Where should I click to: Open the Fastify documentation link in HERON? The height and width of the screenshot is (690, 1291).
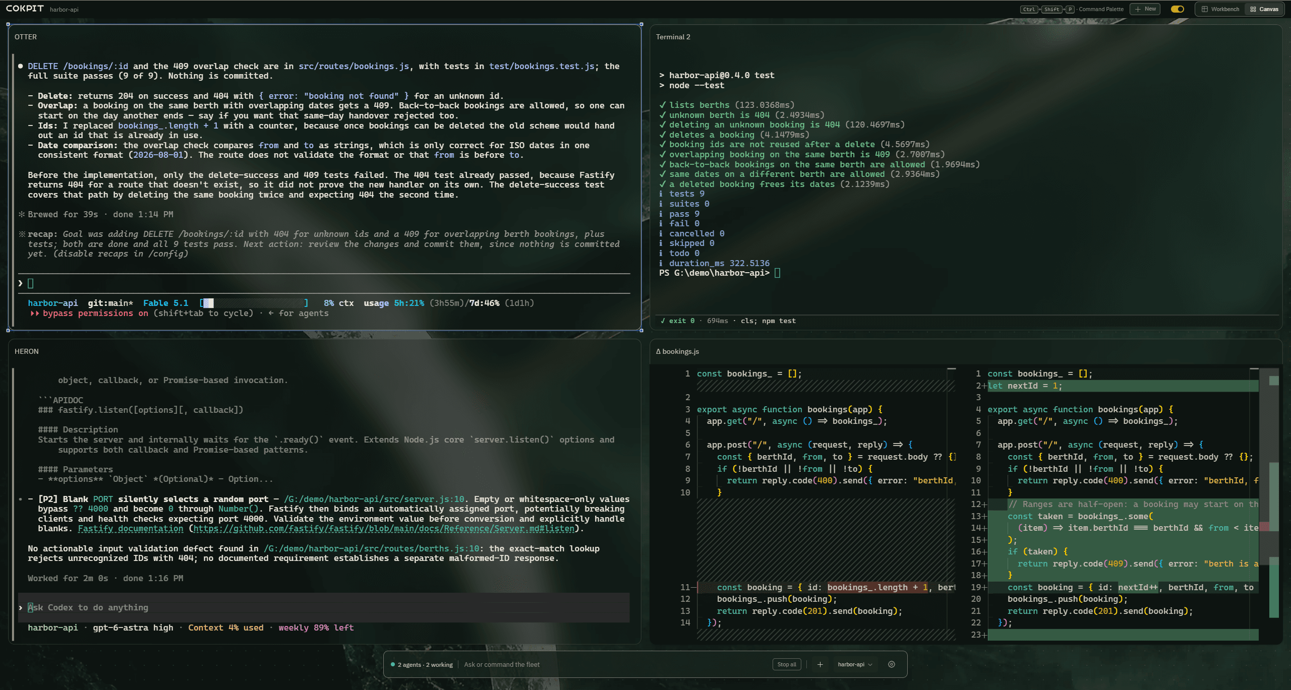(x=131, y=528)
